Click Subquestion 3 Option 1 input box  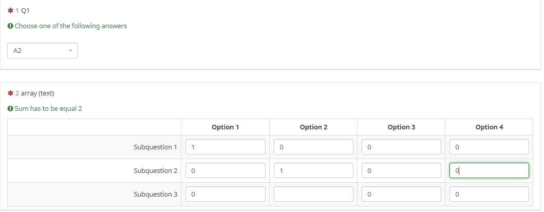pos(226,194)
